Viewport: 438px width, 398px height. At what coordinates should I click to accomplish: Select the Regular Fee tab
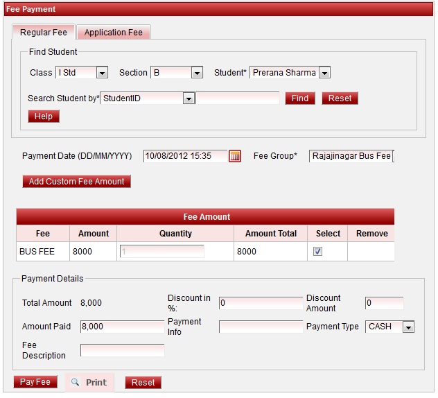44,33
